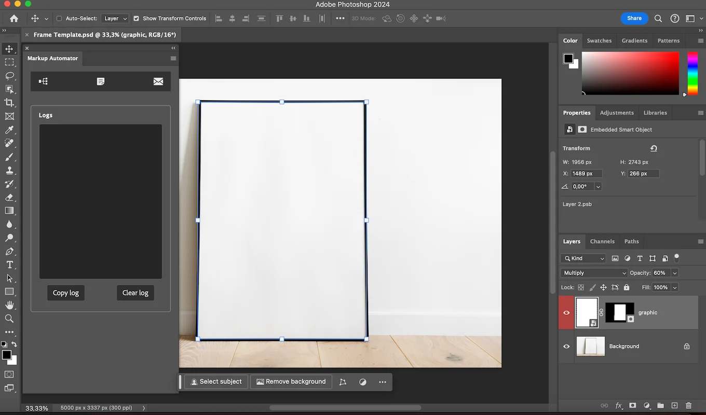
Task: Select the Crop tool
Action: pos(9,103)
